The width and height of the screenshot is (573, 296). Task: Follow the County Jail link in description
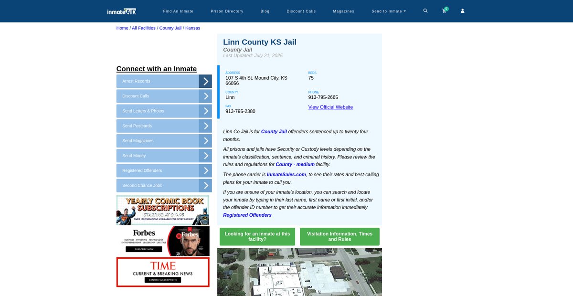pyautogui.click(x=274, y=132)
